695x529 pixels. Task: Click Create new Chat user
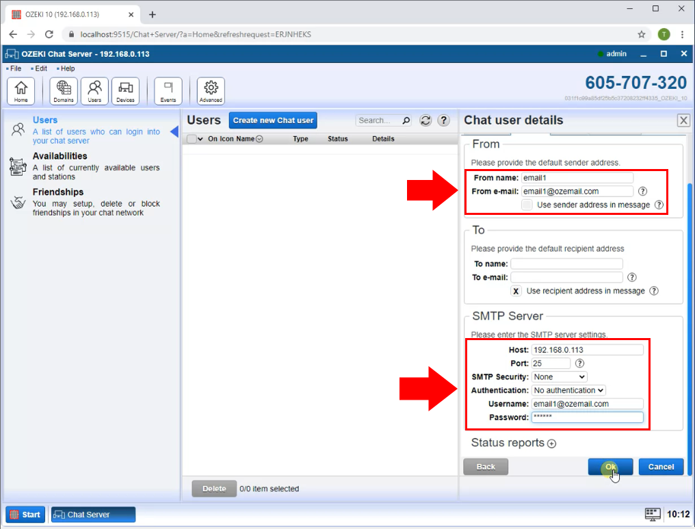pyautogui.click(x=272, y=120)
